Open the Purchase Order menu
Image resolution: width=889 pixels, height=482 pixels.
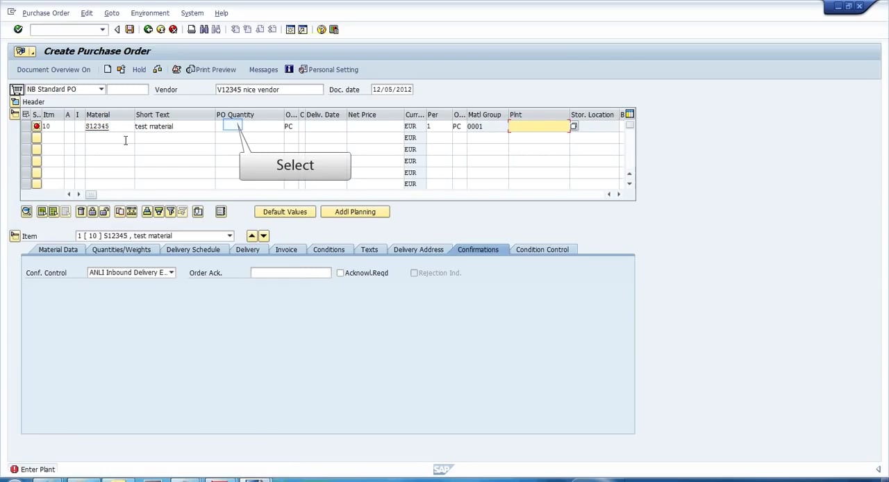click(x=46, y=13)
